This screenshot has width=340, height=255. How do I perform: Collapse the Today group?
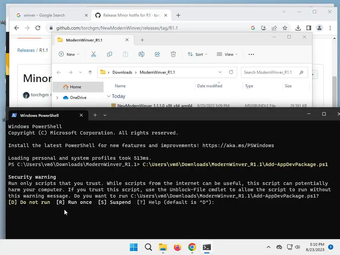tap(109, 96)
